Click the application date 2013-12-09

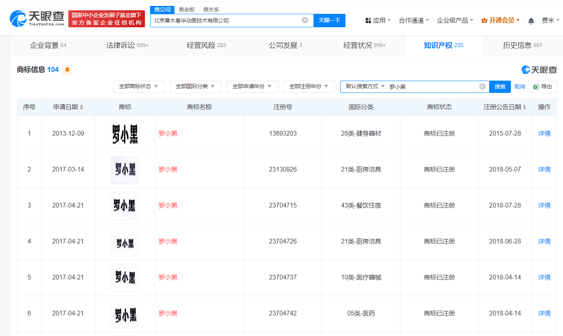(68, 134)
